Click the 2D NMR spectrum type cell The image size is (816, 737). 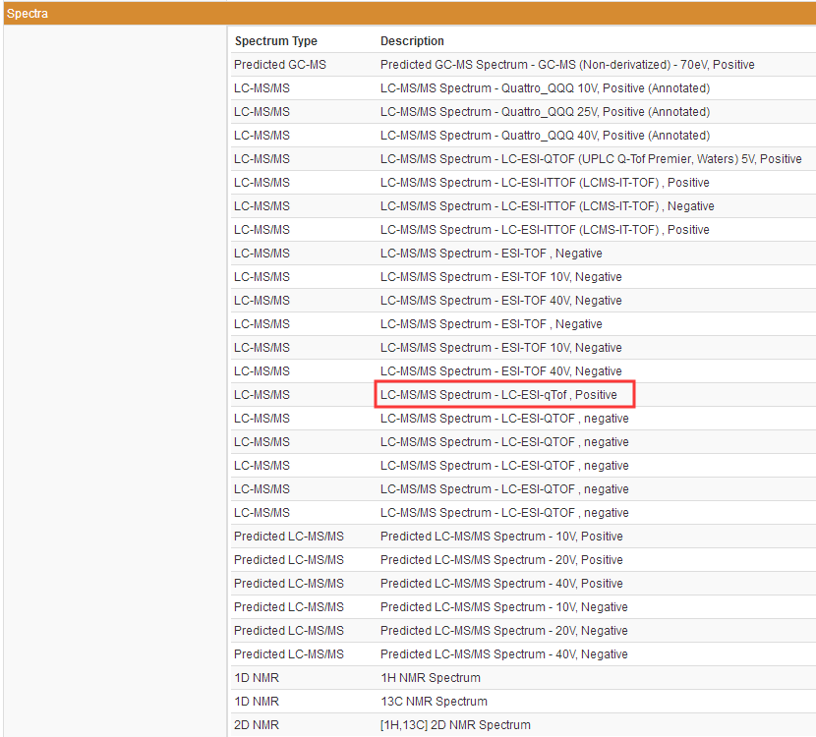(257, 725)
